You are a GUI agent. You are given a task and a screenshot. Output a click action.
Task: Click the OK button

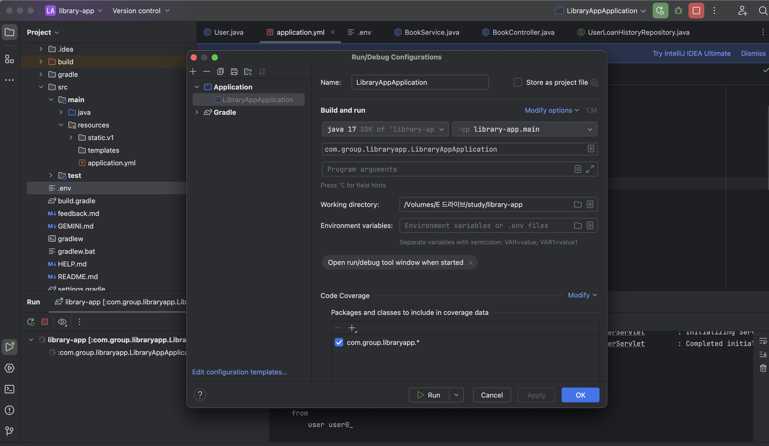[580, 395]
